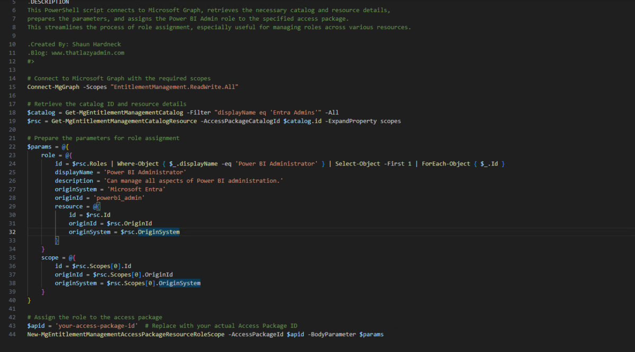Click the closing brace on line 40

click(29, 300)
